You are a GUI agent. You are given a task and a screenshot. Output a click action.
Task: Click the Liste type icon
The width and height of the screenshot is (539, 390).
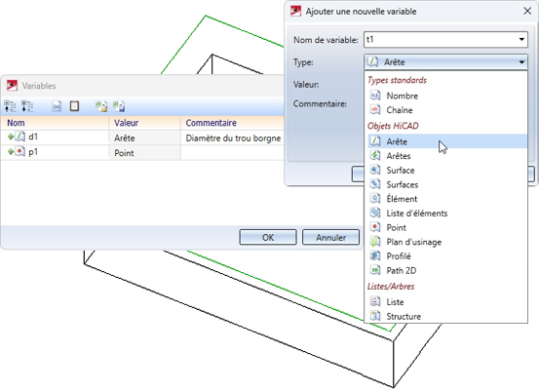pyautogui.click(x=375, y=301)
